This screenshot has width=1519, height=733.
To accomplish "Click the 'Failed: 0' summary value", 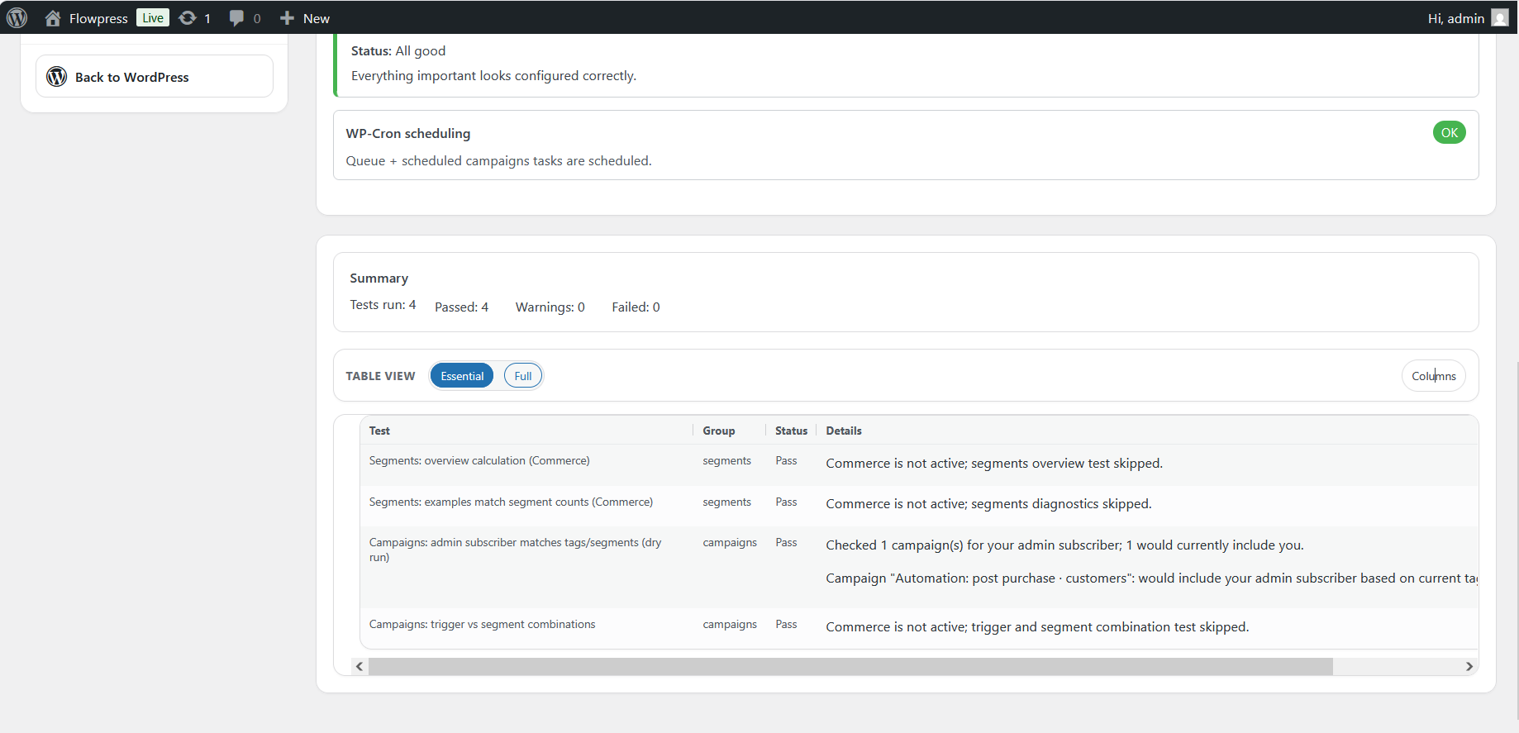I will (636, 307).
